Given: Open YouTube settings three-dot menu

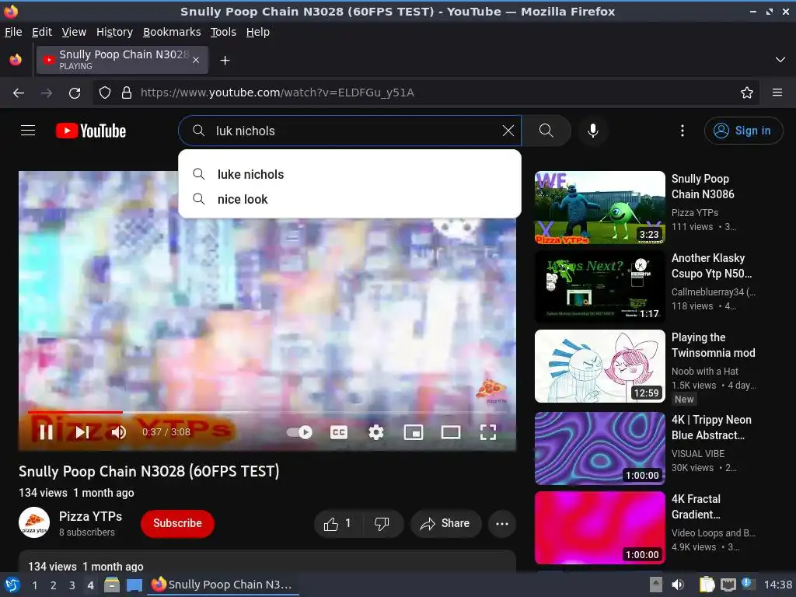Looking at the screenshot, I should [x=683, y=131].
